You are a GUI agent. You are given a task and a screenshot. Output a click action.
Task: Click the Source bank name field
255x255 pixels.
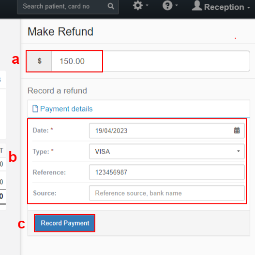coord(166,193)
